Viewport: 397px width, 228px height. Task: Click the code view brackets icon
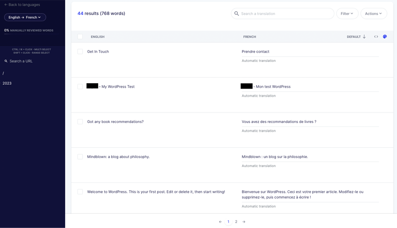[376, 37]
